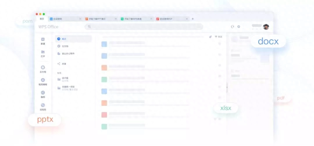Focus the WPS Office search field
This screenshot has width=314, height=146.
tap(144, 27)
